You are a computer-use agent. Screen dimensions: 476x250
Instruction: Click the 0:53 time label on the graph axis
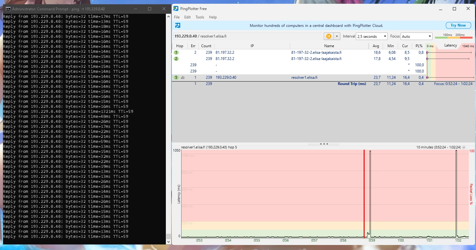[199, 240]
